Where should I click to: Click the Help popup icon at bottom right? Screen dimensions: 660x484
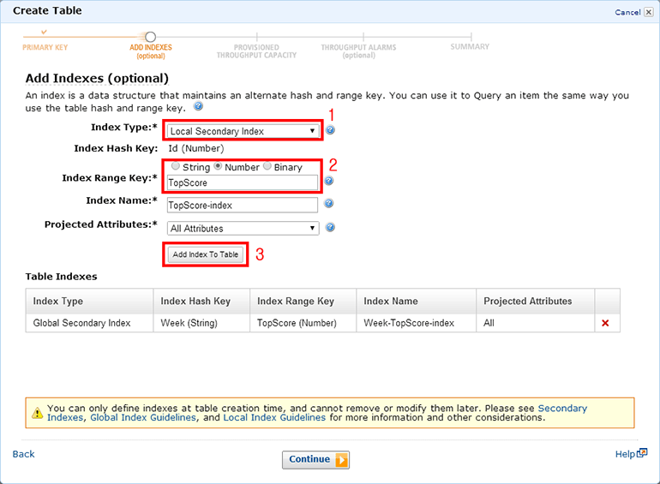(642, 453)
